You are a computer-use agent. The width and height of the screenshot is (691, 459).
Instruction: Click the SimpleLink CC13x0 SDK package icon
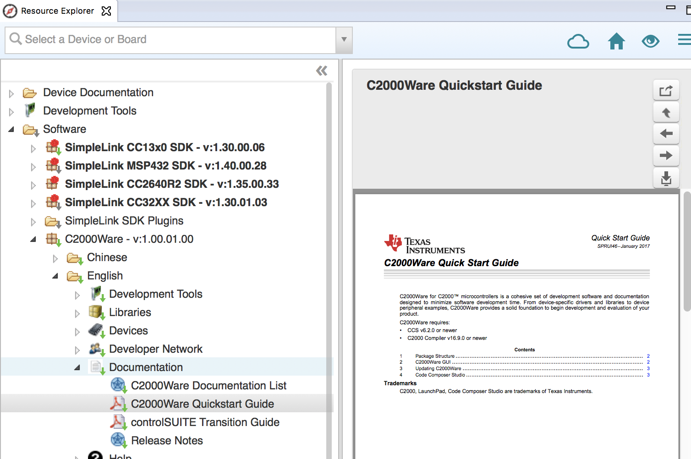(54, 147)
